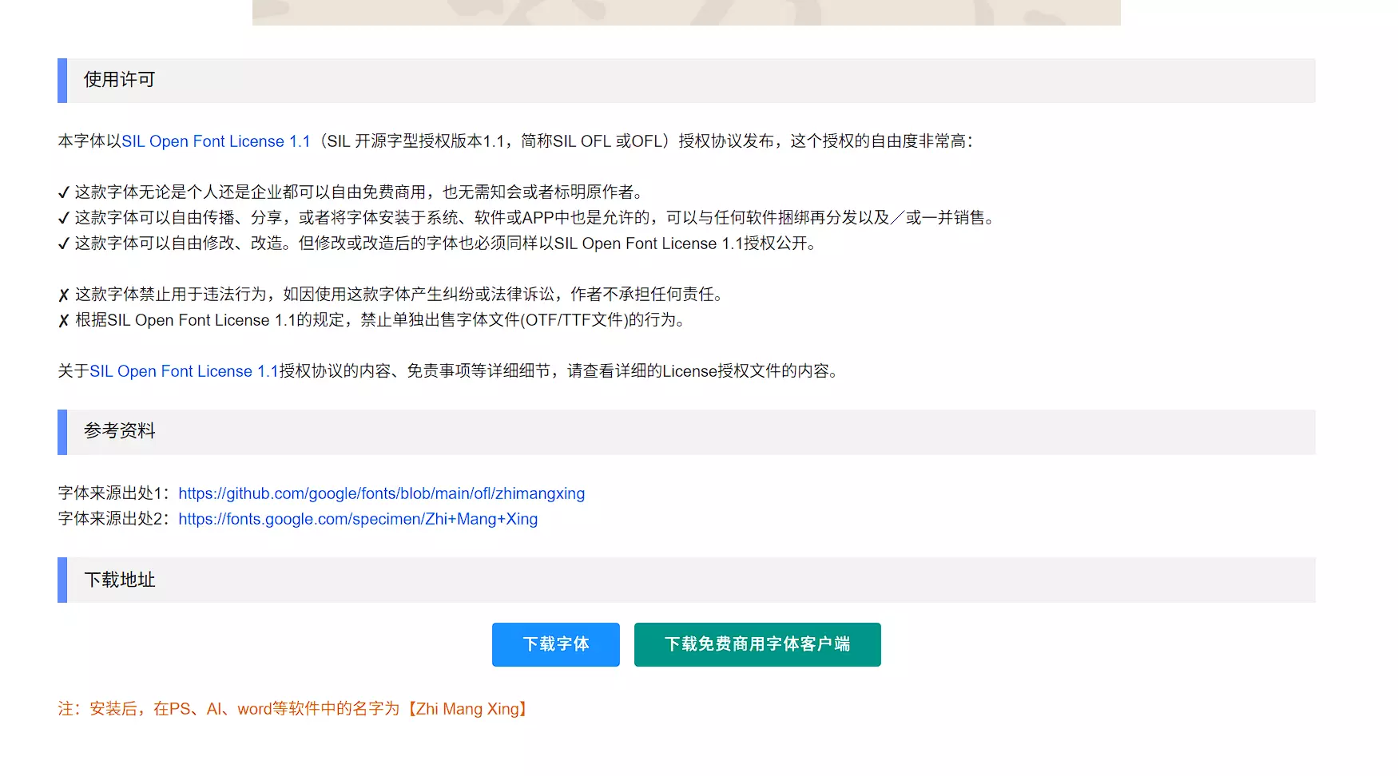Click the blue accent bar beside 下载地址
This screenshot has width=1398, height=776.
[x=62, y=580]
